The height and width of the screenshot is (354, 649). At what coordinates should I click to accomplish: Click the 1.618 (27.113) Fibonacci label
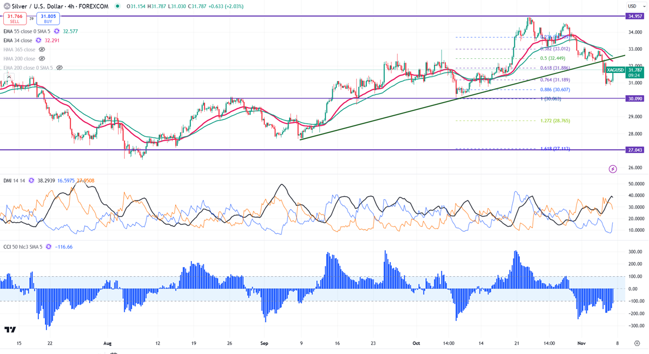pos(555,148)
